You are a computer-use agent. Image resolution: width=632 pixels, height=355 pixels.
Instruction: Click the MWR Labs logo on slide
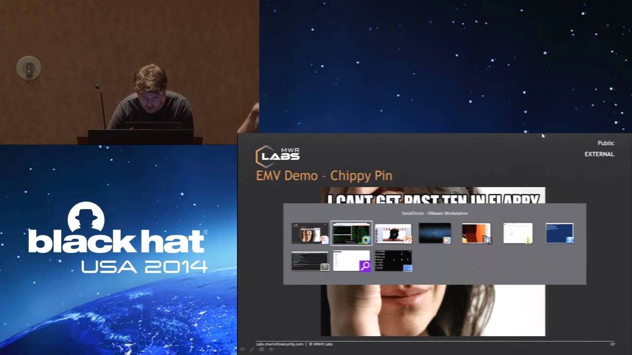(277, 156)
